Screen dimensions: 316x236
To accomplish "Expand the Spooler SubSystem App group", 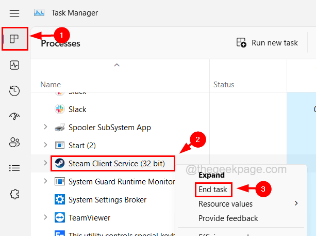I will [45, 127].
